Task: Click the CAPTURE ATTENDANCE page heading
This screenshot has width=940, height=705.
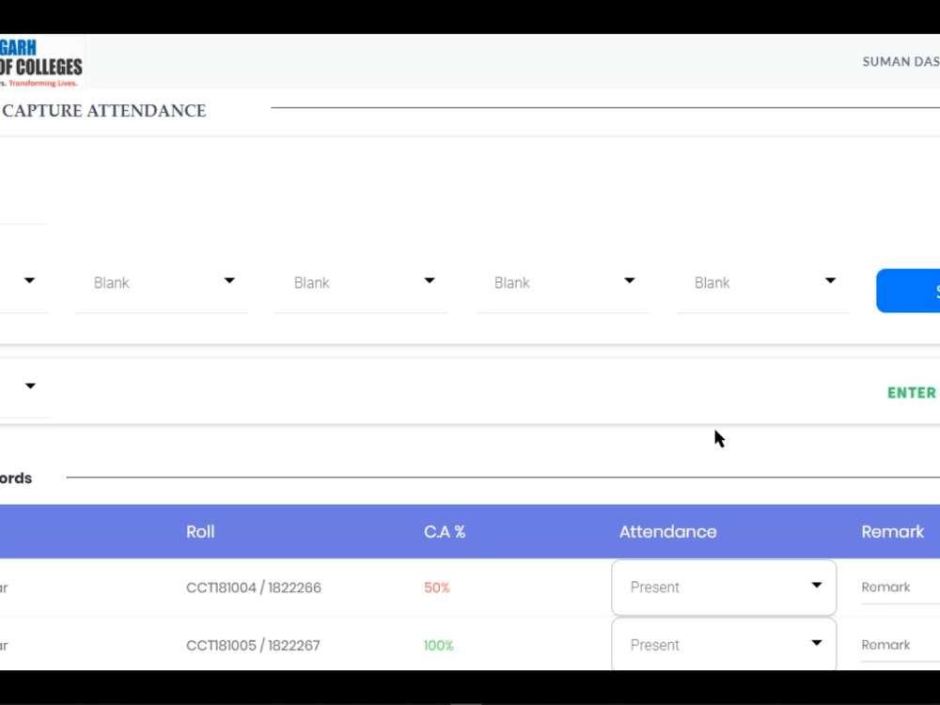Action: tap(103, 111)
